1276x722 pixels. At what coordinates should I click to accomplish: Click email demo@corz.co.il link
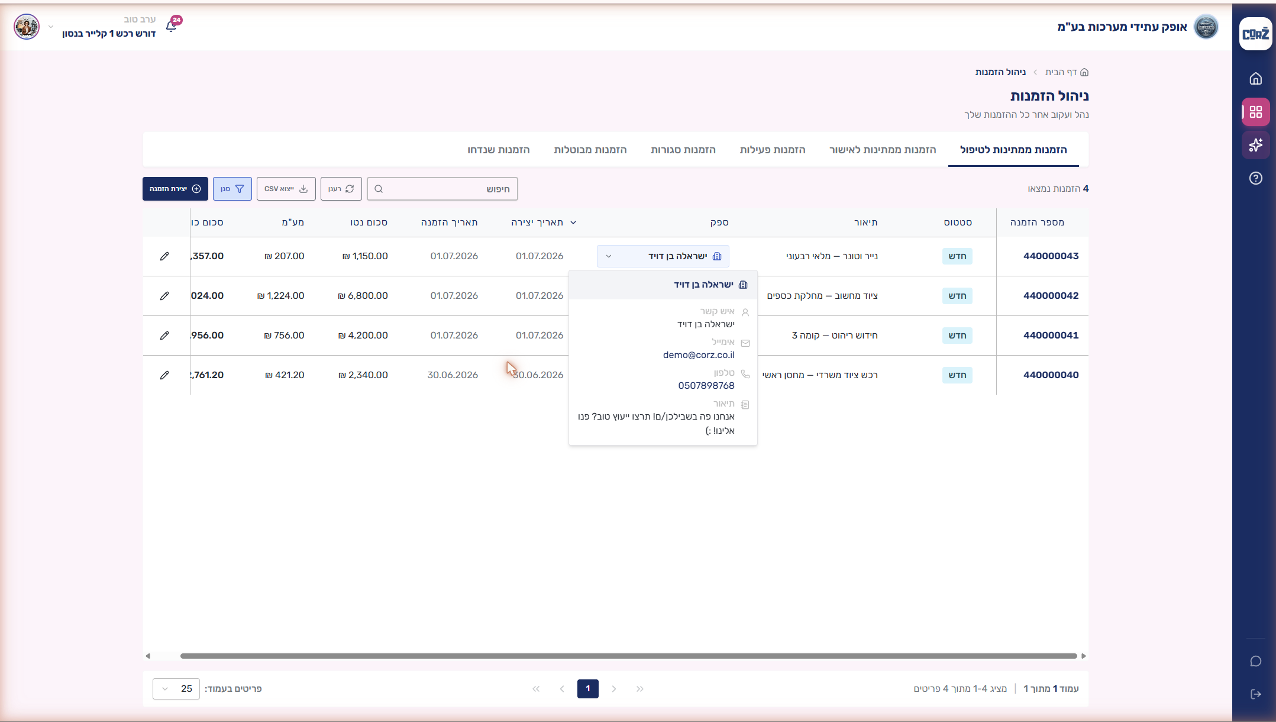click(x=699, y=355)
